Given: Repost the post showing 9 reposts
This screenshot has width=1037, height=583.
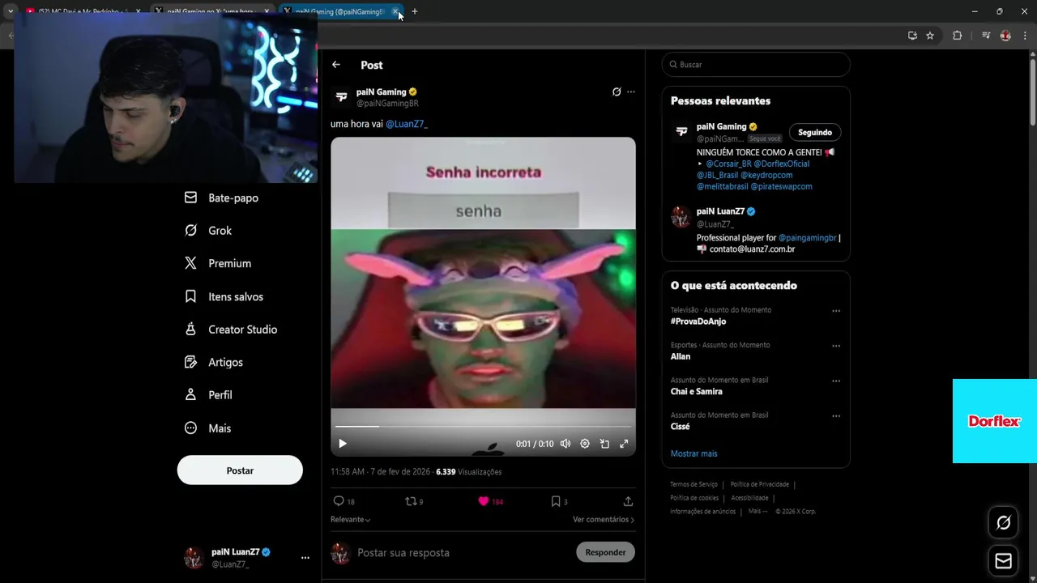Looking at the screenshot, I should [x=414, y=501].
